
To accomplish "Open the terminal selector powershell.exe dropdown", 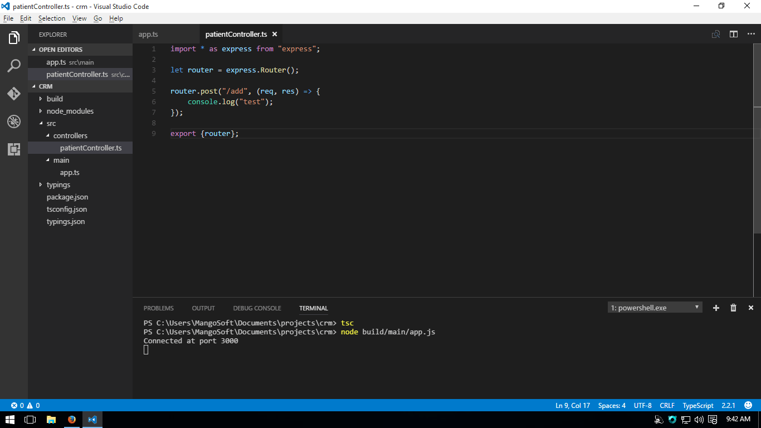I will pyautogui.click(x=655, y=308).
